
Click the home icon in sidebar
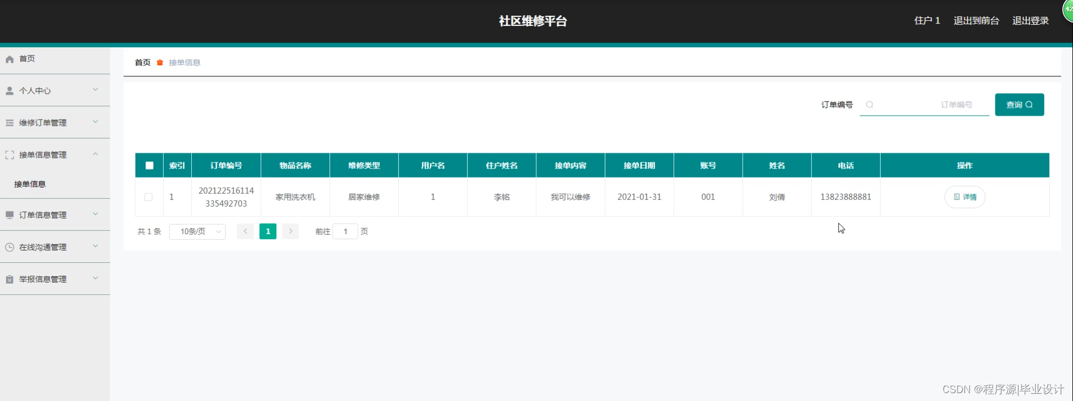pos(10,59)
